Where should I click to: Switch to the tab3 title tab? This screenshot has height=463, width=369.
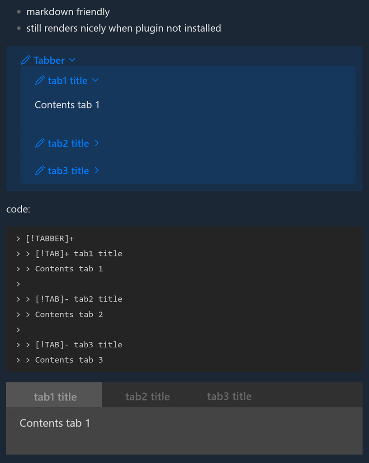pos(229,396)
